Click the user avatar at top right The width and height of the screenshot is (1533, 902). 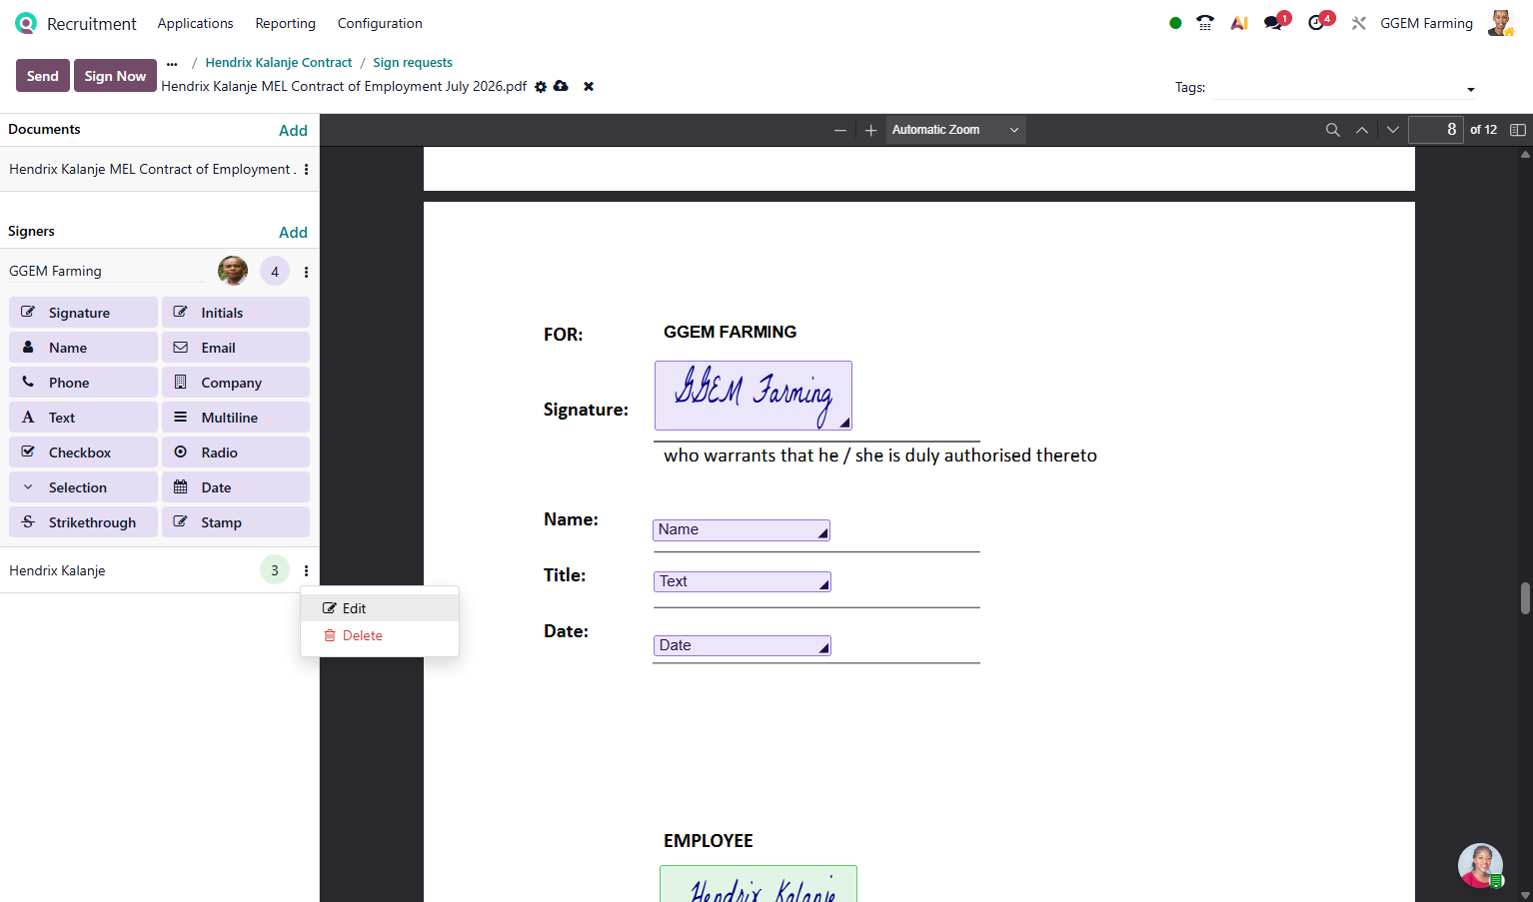[1500, 23]
